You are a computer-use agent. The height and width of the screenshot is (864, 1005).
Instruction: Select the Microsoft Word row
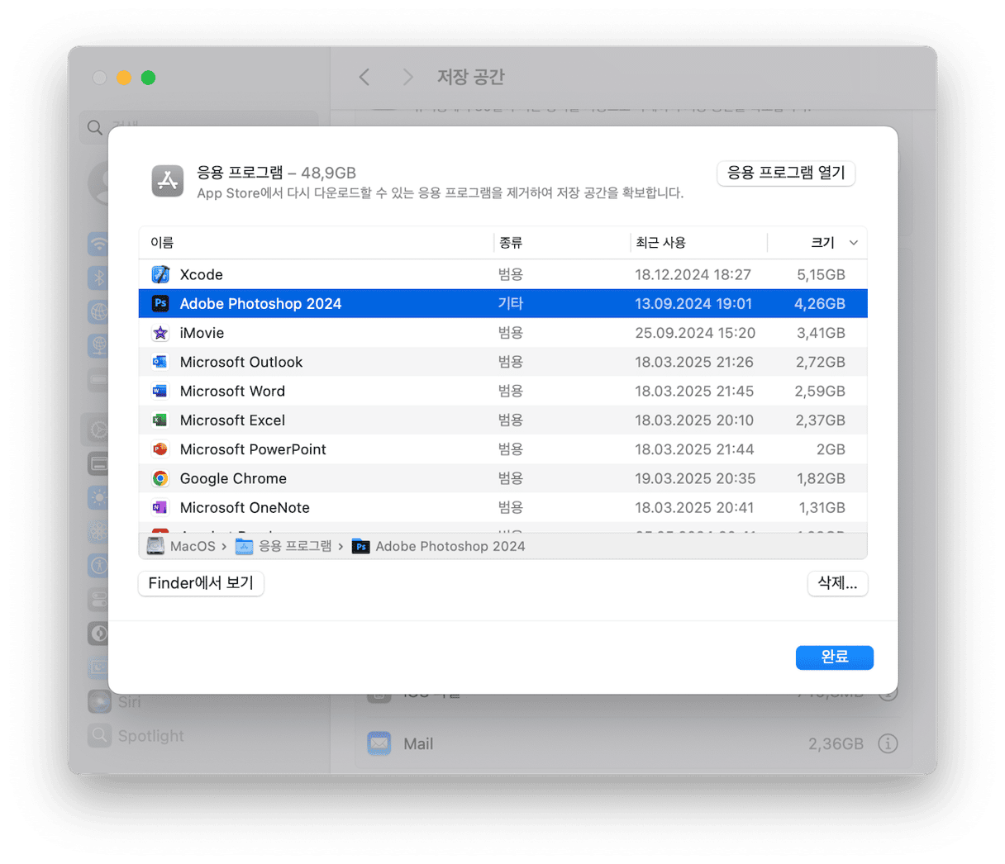click(503, 391)
